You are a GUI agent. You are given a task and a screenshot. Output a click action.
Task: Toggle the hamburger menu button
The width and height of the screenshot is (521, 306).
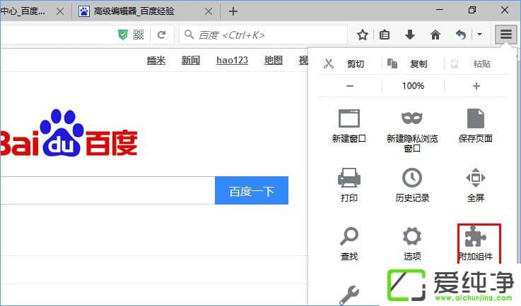click(x=505, y=35)
